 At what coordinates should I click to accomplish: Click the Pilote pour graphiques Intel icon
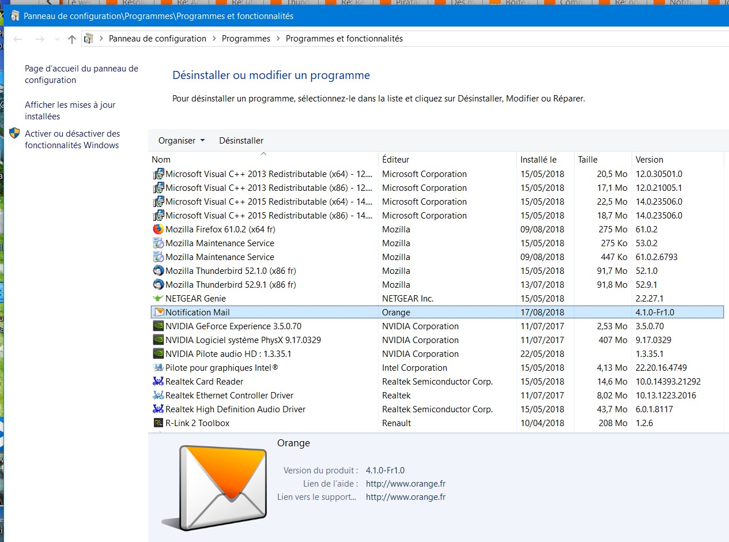[158, 368]
